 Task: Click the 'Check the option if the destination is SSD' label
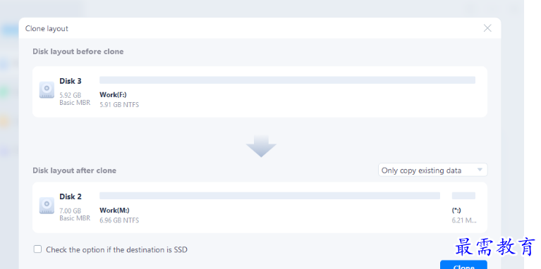tap(116, 250)
